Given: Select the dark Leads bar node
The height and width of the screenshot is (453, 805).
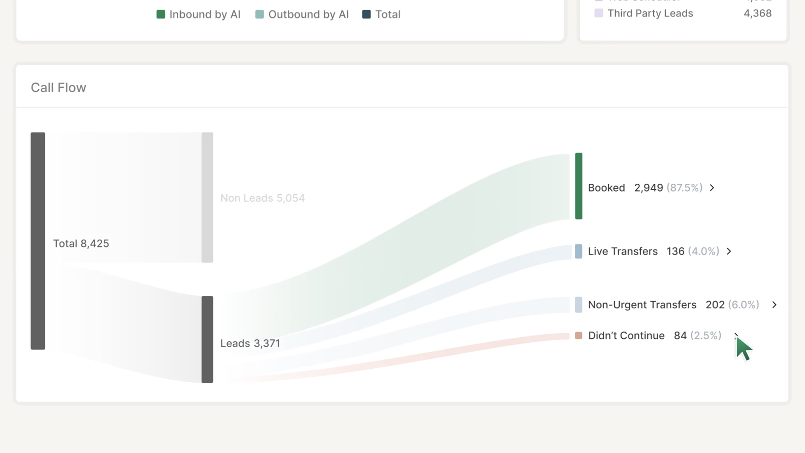Looking at the screenshot, I should (x=207, y=339).
